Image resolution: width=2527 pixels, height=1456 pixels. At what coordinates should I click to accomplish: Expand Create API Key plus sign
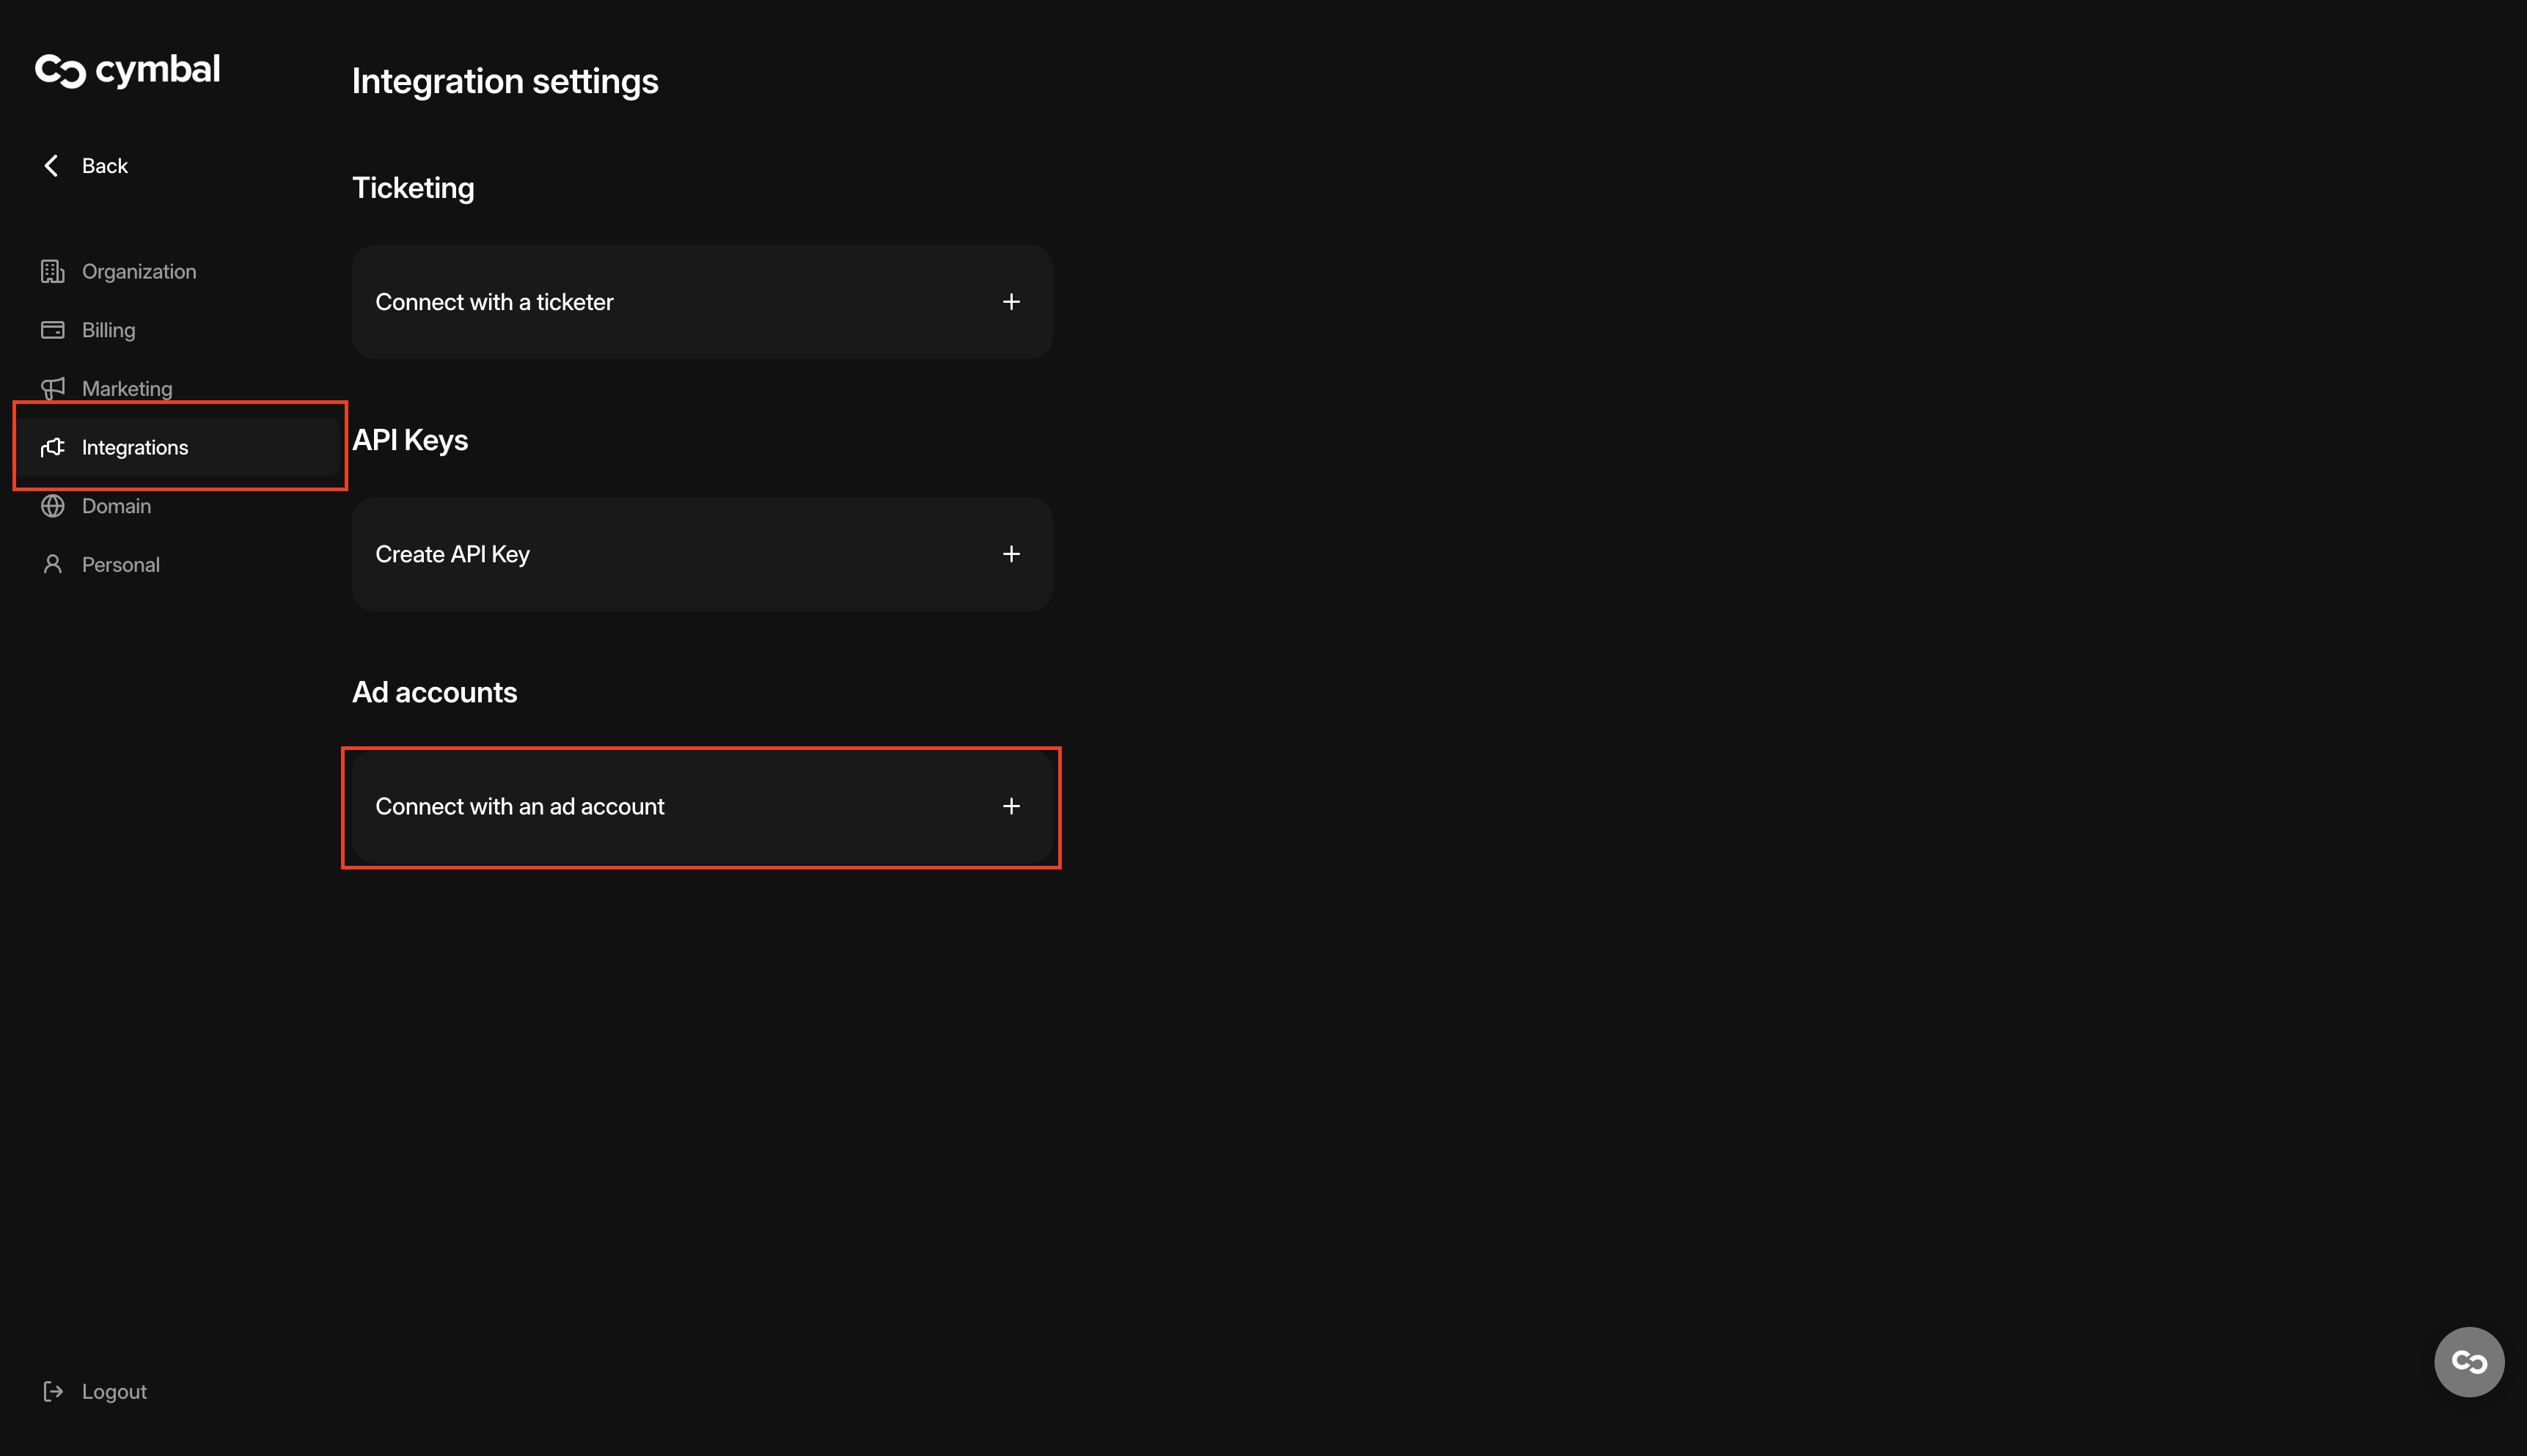click(x=1011, y=554)
